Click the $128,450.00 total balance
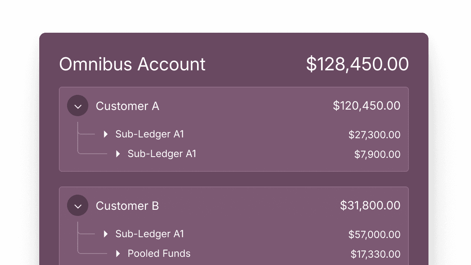The height and width of the screenshot is (265, 471). pos(357,65)
